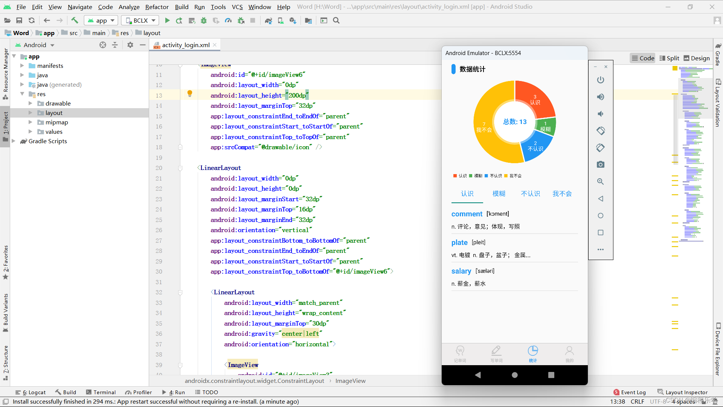The width and height of the screenshot is (723, 407).
Task: Open the BCLX device selector dropdown
Action: (x=140, y=21)
